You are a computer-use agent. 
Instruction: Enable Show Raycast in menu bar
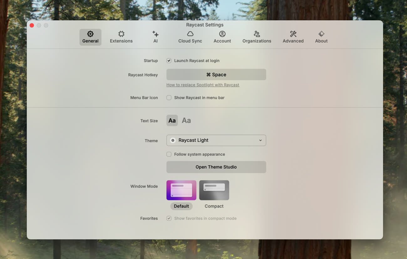click(x=169, y=98)
